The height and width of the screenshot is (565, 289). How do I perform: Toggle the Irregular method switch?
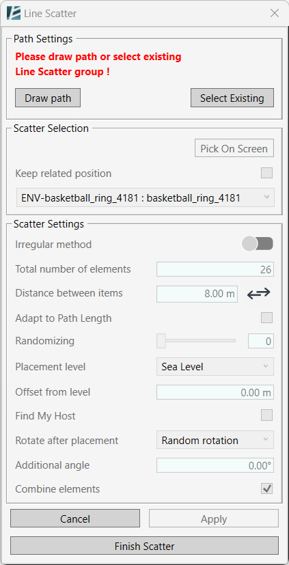(258, 245)
